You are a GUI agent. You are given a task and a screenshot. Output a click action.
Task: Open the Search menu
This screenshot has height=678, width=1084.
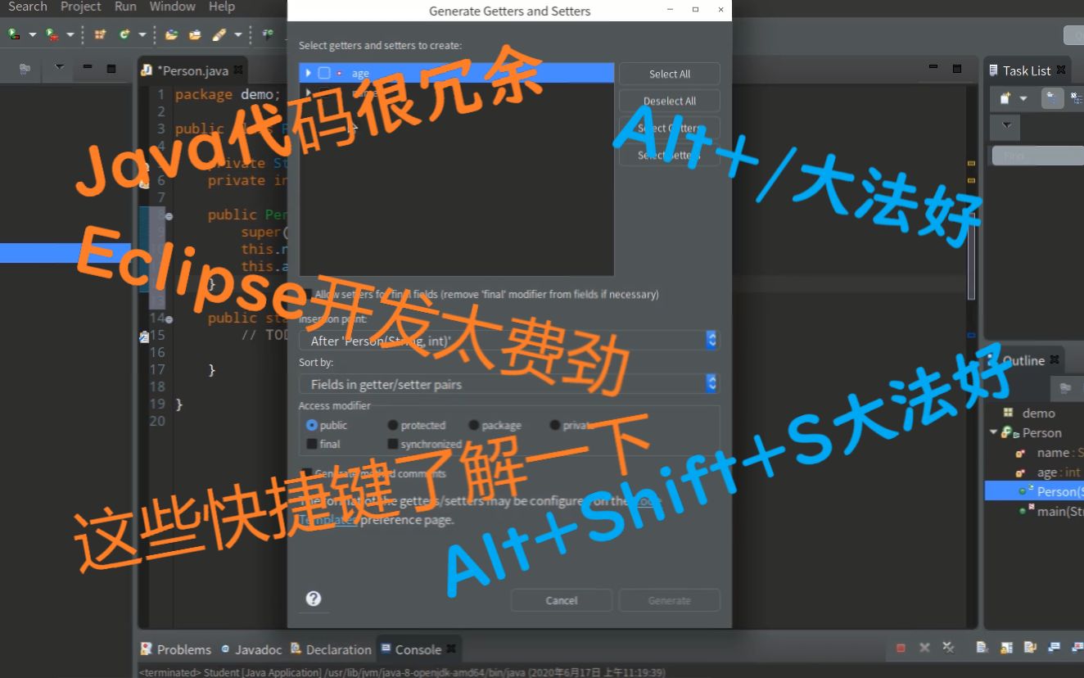click(x=28, y=7)
